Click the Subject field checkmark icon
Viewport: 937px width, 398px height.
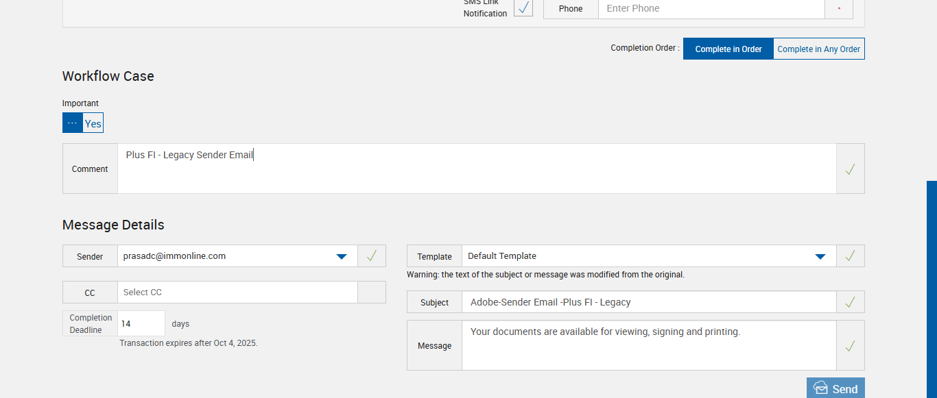[850, 302]
